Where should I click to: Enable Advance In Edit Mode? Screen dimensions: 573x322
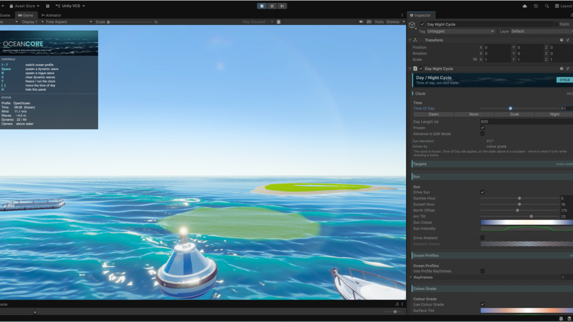click(482, 134)
